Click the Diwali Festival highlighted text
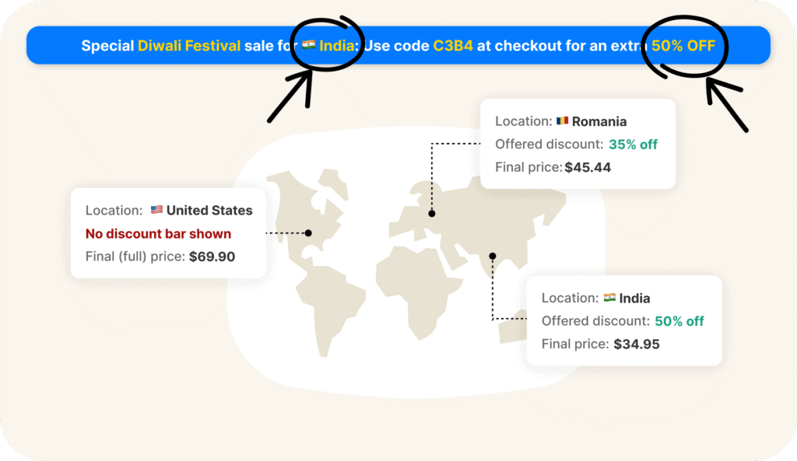The image size is (797, 461). point(190,46)
